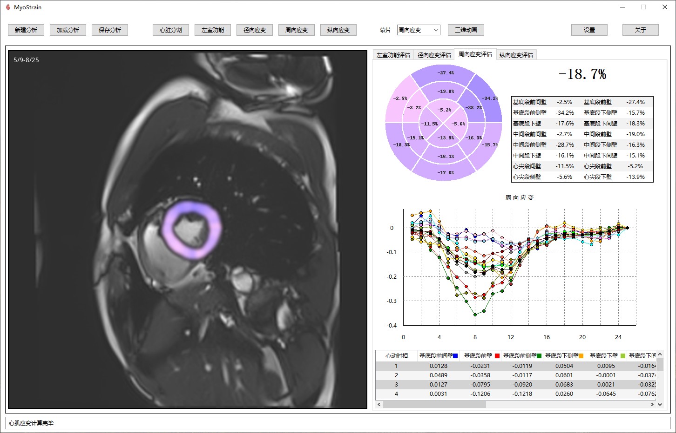Click the table vertical scrollbar up arrow
This screenshot has height=433, width=676.
click(x=660, y=354)
